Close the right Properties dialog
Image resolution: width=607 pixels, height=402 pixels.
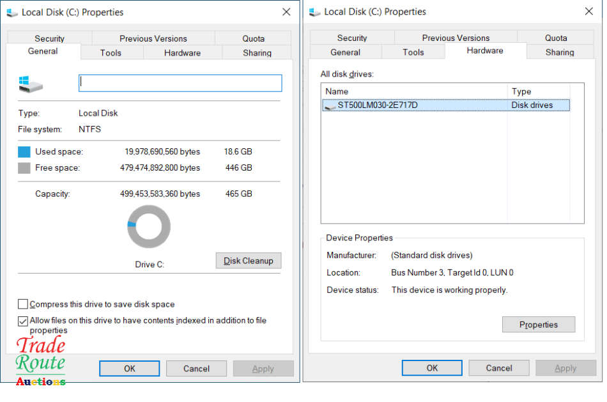tap(588, 12)
